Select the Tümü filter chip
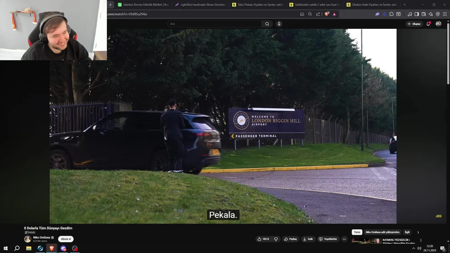 click(357, 232)
